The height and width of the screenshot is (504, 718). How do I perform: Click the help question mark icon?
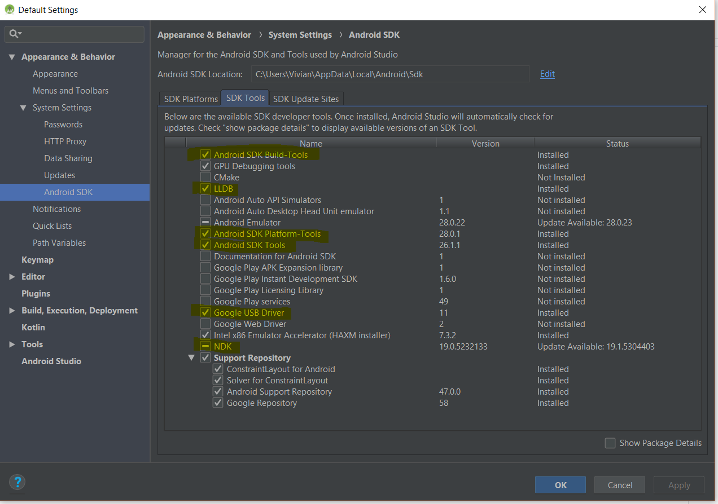click(x=17, y=482)
